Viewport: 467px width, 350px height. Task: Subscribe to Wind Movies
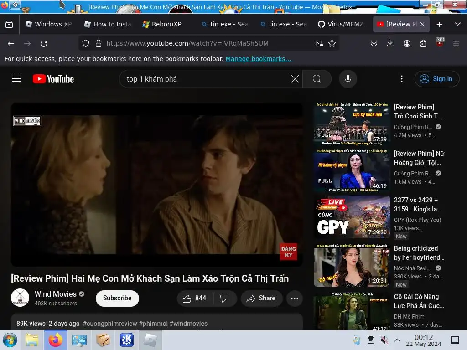(117, 298)
